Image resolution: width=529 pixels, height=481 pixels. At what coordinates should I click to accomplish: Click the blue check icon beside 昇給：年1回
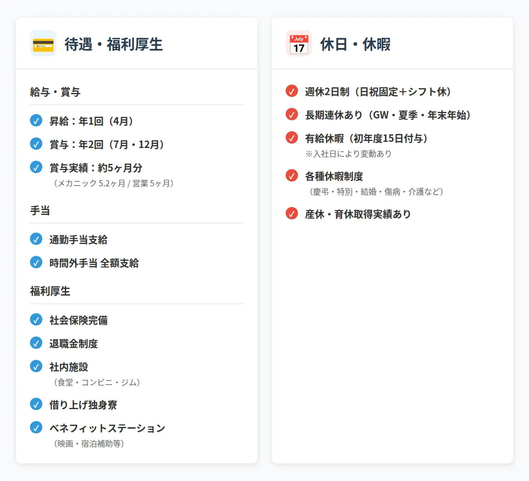[x=36, y=120]
